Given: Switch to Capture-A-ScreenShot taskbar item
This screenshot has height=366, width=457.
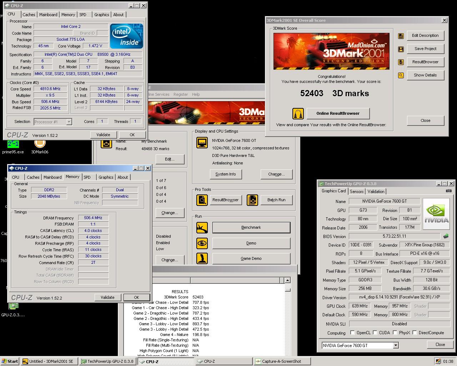Looking at the screenshot, I should tap(282, 361).
